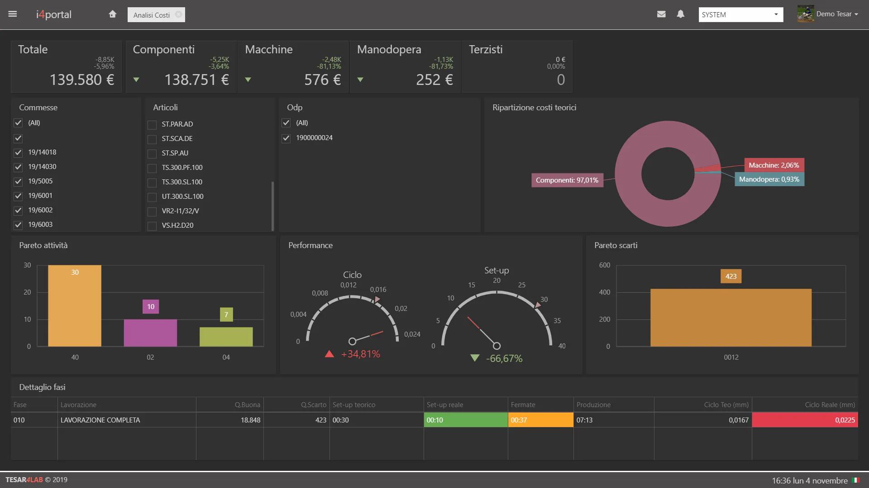Uncheck the 1900000024 Odp checkbox
The width and height of the screenshot is (869, 488).
pos(286,138)
